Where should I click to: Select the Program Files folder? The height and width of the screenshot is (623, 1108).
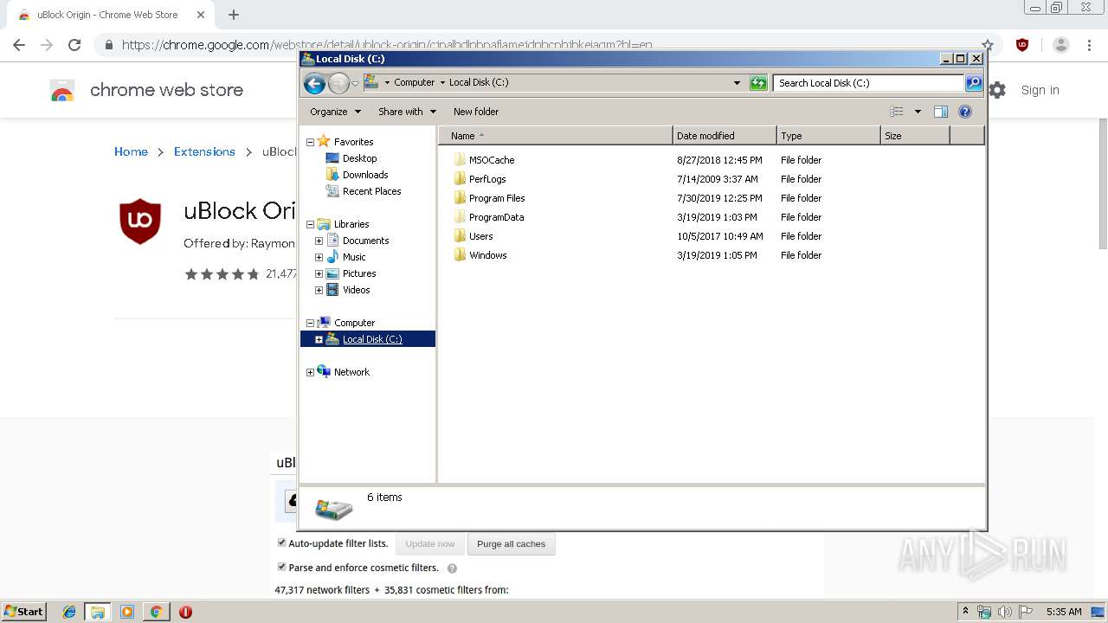tap(497, 198)
